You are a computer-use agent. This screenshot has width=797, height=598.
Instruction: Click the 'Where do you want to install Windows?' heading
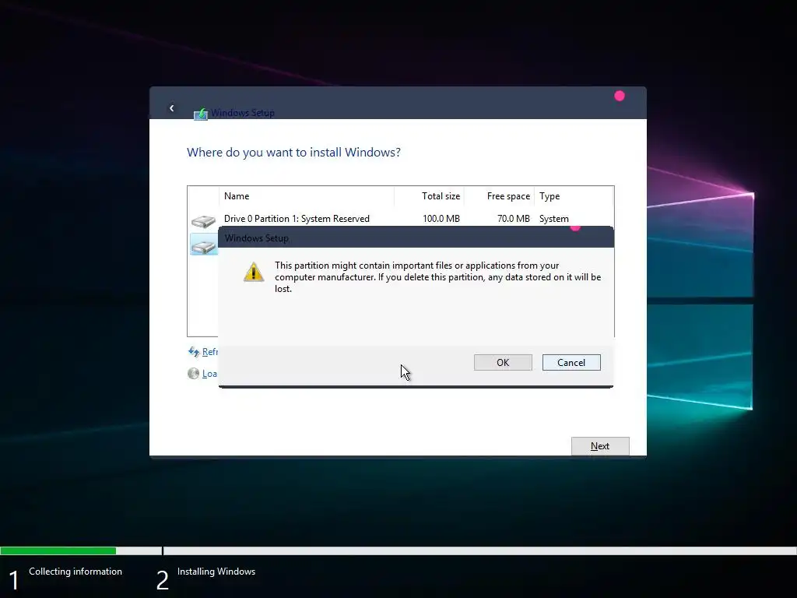click(x=293, y=153)
